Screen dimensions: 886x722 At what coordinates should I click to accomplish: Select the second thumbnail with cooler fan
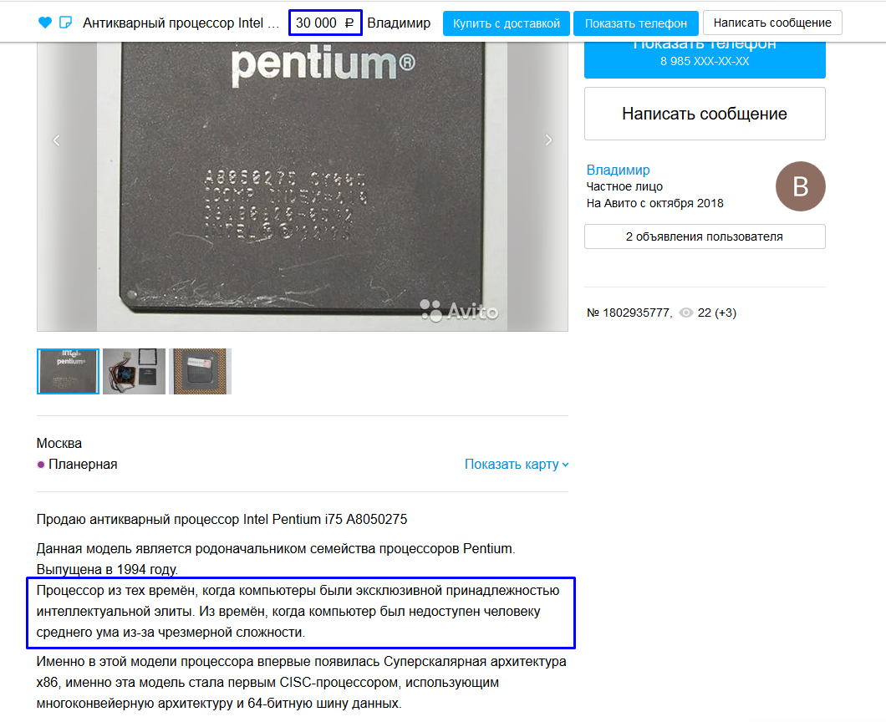click(x=134, y=371)
